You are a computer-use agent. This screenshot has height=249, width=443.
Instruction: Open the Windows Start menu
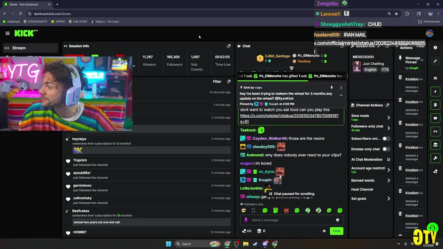169,244
